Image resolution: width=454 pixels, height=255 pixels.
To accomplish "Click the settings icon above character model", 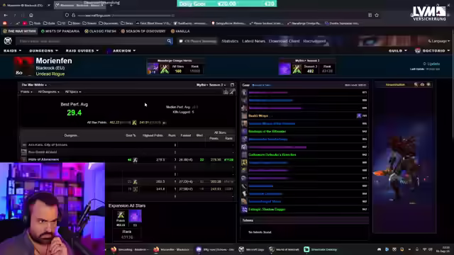I will click(428, 85).
